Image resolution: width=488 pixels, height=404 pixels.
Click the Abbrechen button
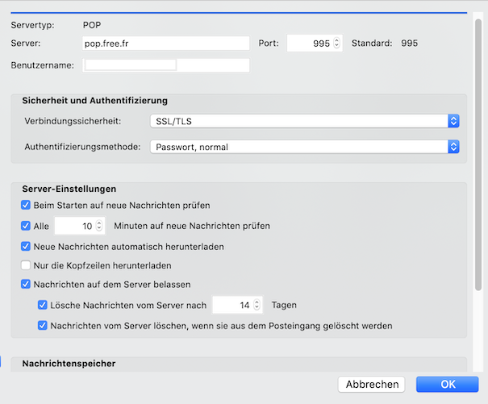[371, 384]
